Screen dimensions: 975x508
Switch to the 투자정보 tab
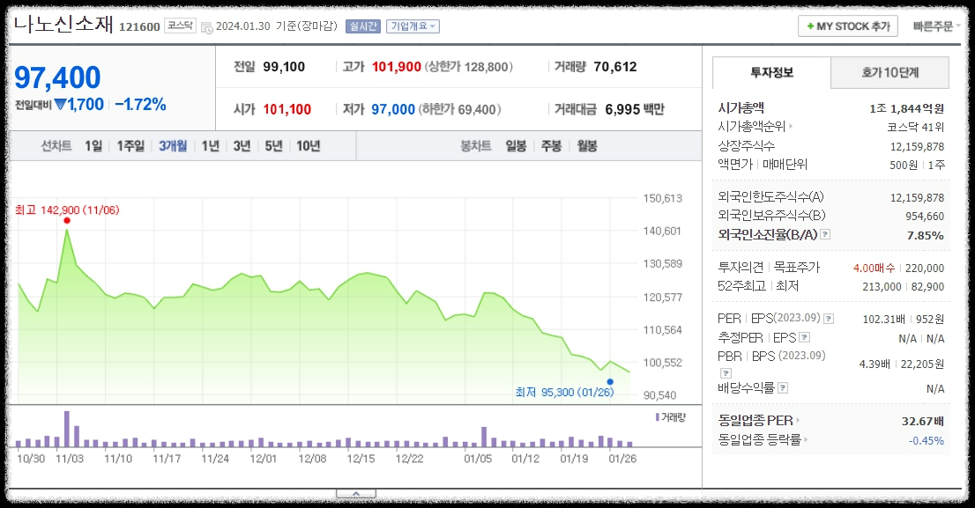(771, 73)
